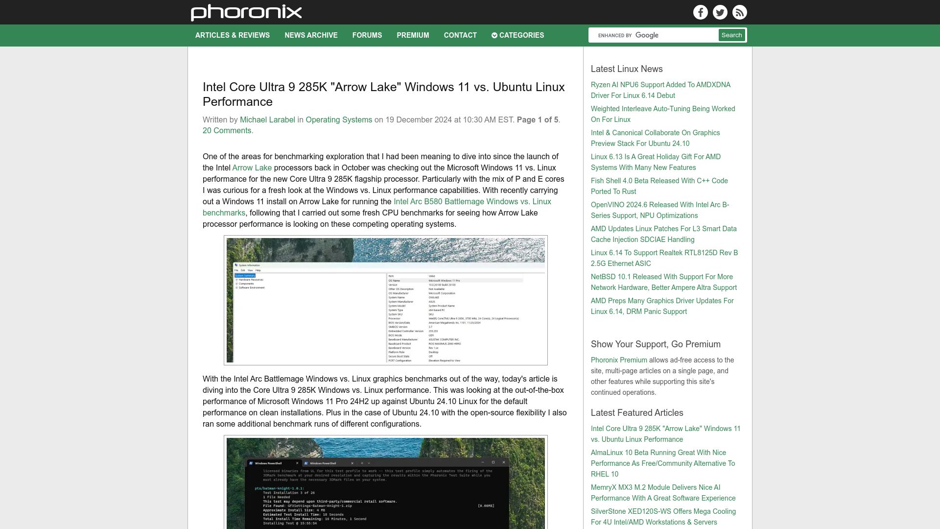Viewport: 940px width, 529px height.
Task: Open AMD graphics driver DRM Panic news
Action: coord(662,306)
